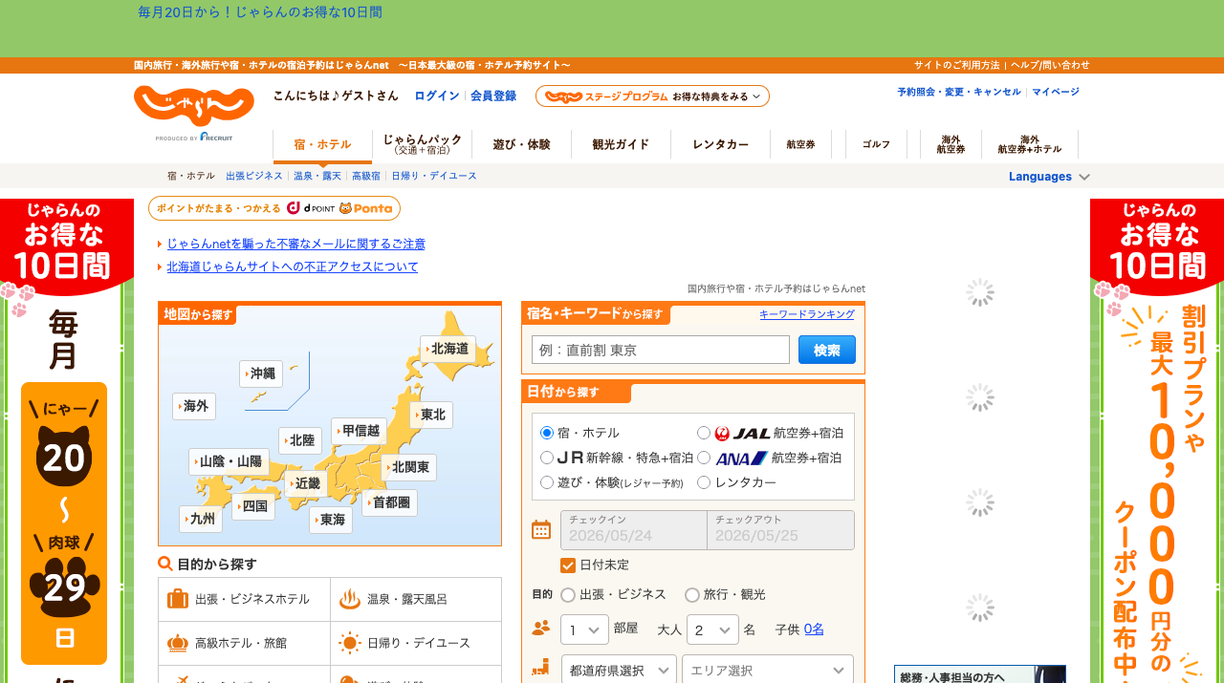The image size is (1224, 683).
Task: Click the blue 検索 button
Action: coord(827,350)
